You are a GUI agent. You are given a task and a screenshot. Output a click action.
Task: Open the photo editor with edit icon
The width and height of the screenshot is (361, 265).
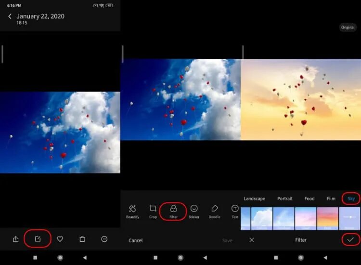pyautogui.click(x=38, y=239)
